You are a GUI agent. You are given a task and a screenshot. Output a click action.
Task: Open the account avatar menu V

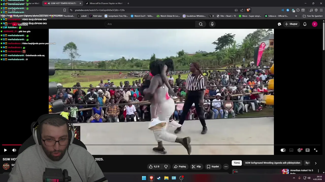click(x=315, y=24)
